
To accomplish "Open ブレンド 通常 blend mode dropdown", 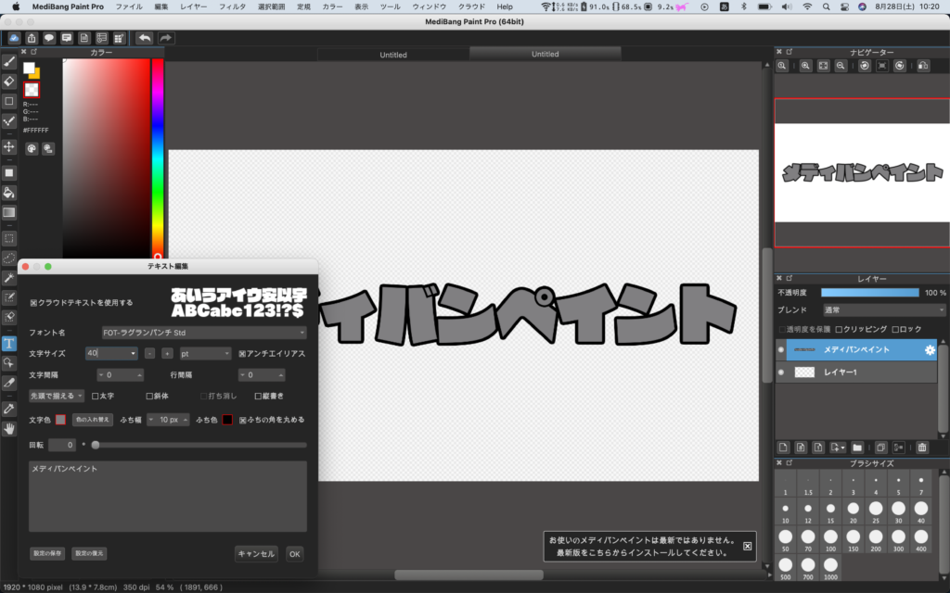I will pyautogui.click(x=884, y=309).
